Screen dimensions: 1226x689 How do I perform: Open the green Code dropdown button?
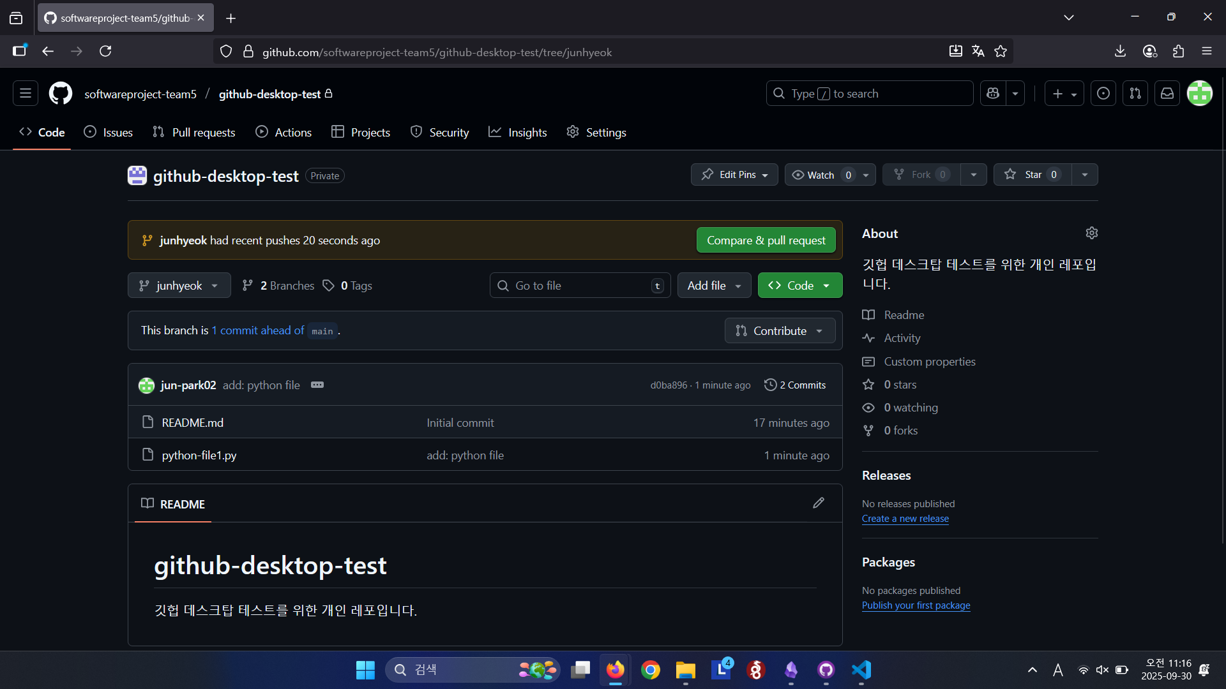pyautogui.click(x=800, y=286)
